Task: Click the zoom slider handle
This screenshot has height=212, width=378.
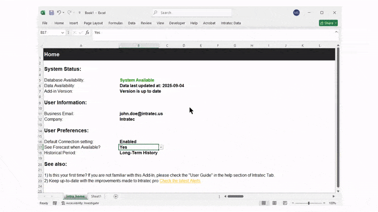Action: [309, 203]
